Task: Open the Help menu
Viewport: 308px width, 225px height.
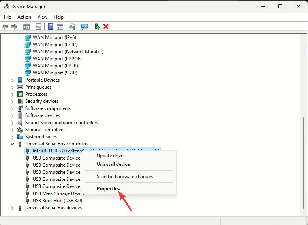Action: (x=58, y=17)
